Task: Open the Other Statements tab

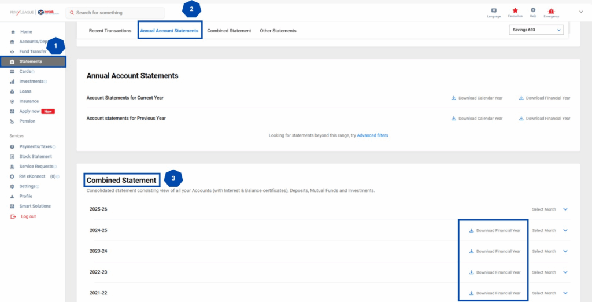Action: tap(278, 31)
